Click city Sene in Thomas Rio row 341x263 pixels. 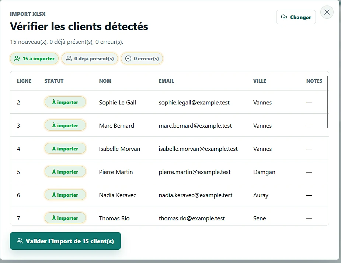coord(260,218)
